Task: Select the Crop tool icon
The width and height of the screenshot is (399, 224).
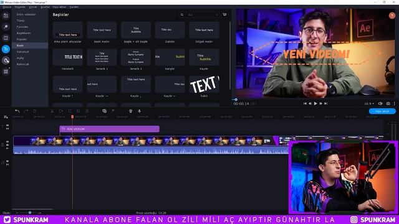Action: click(x=70, y=111)
